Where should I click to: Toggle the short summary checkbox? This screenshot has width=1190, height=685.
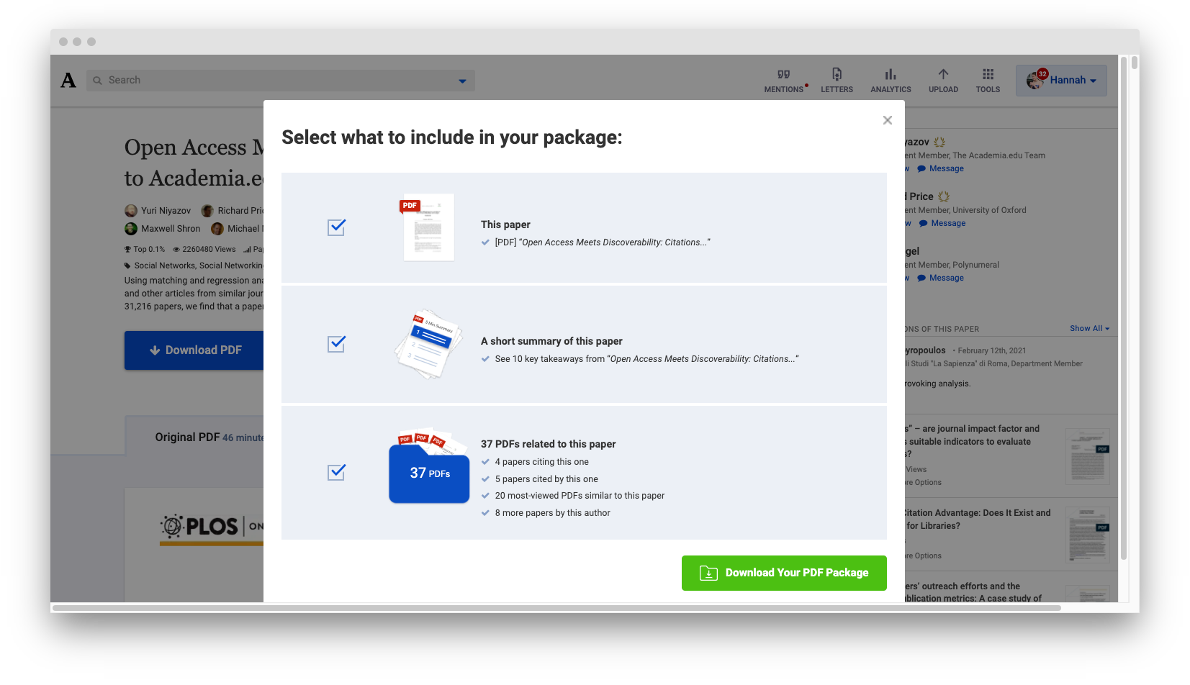click(336, 344)
